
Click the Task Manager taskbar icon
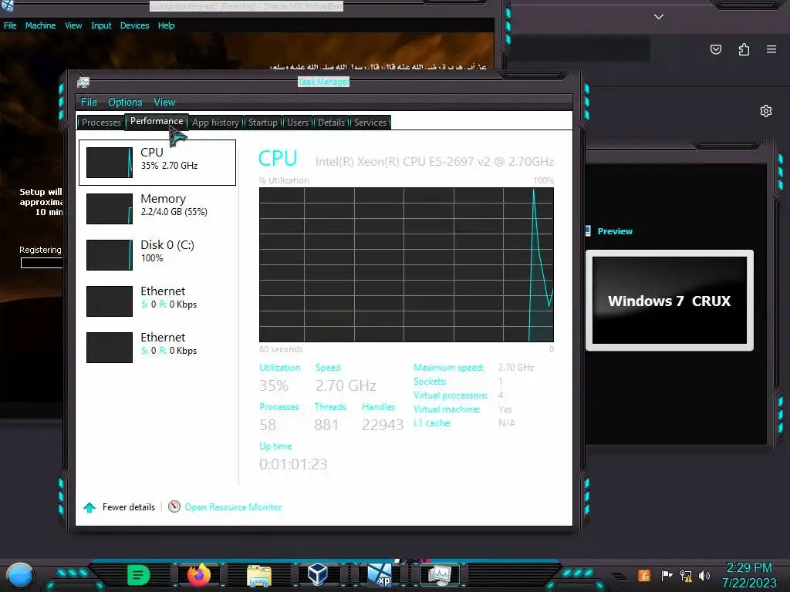coord(439,575)
